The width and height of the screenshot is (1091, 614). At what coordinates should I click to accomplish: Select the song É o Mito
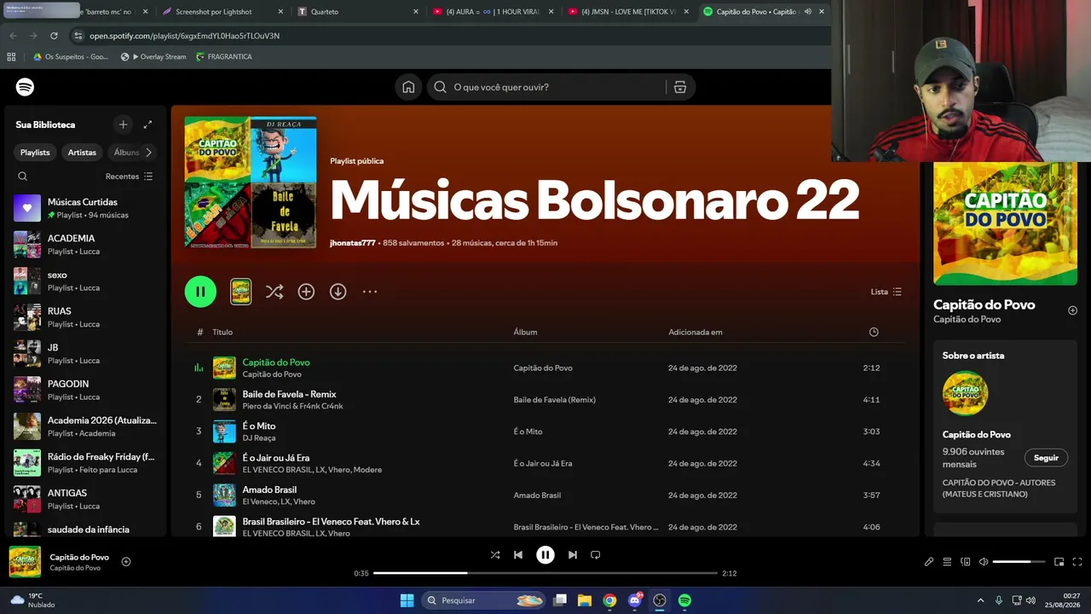(x=259, y=426)
